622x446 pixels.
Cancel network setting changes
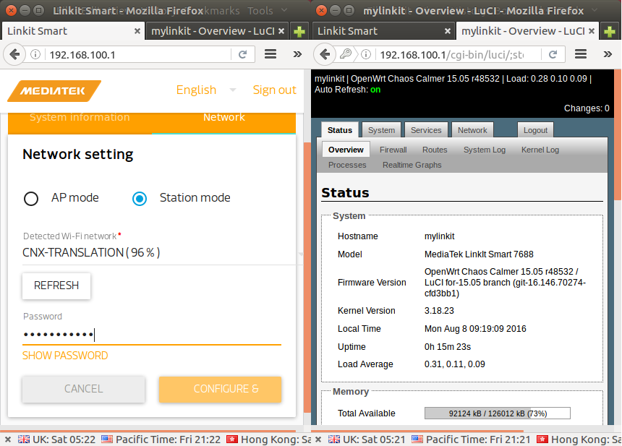(84, 389)
